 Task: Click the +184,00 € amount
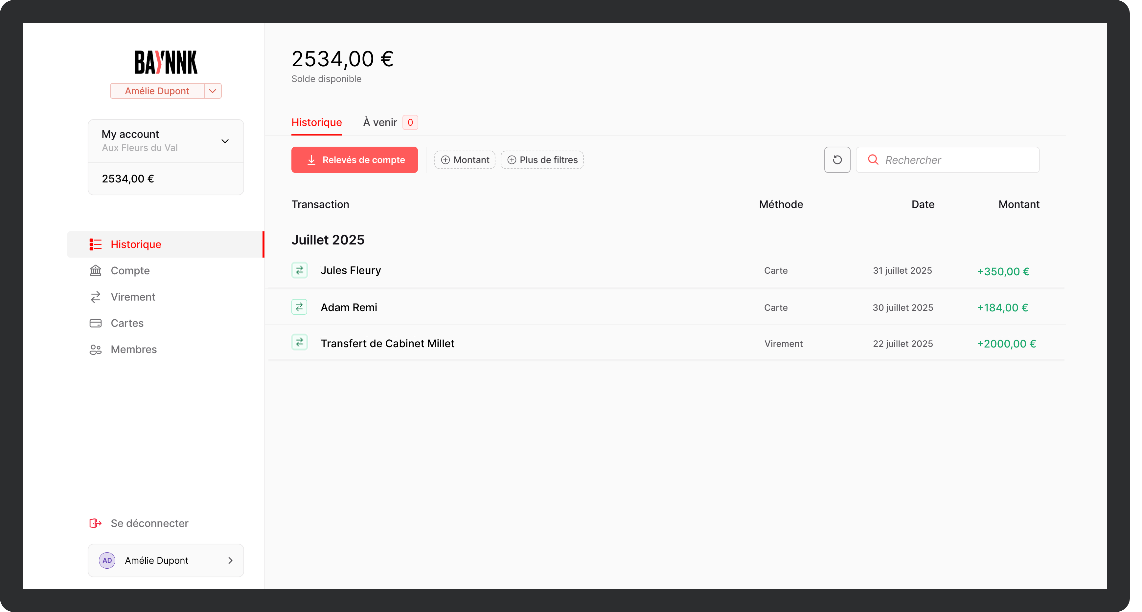tap(1002, 308)
